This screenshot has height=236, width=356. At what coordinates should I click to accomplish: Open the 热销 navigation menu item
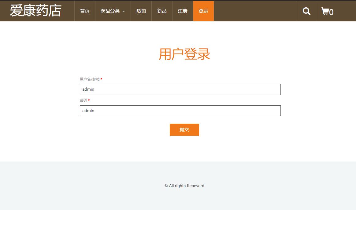tap(141, 11)
